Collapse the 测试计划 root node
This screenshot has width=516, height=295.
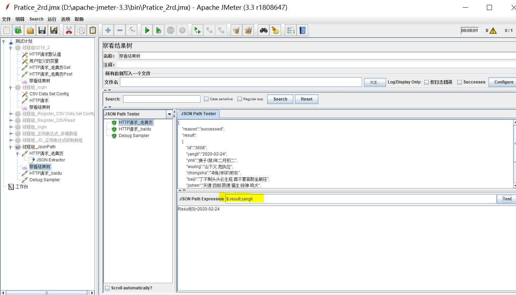click(x=4, y=41)
